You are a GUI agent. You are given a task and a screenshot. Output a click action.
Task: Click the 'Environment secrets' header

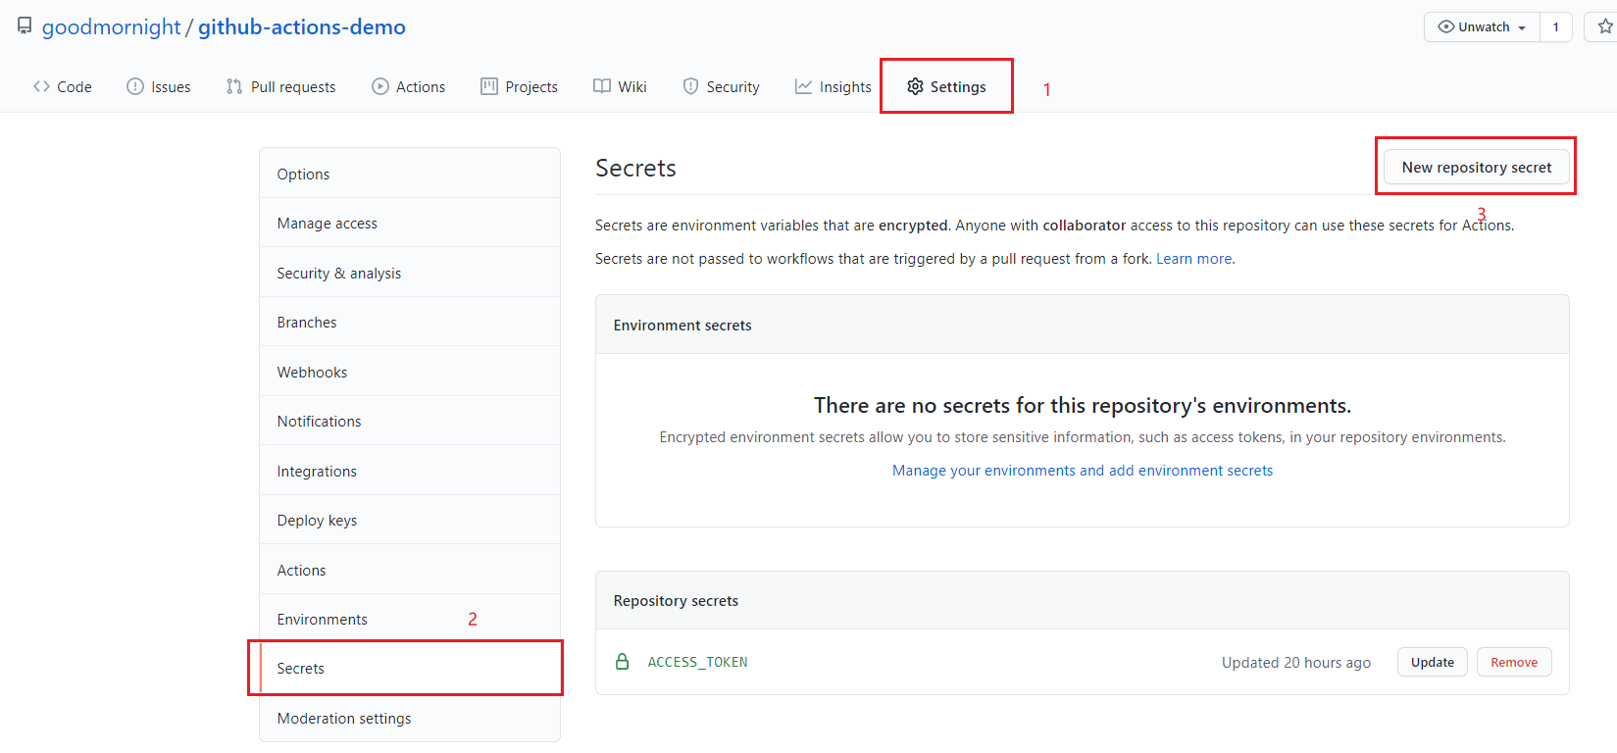[682, 326]
